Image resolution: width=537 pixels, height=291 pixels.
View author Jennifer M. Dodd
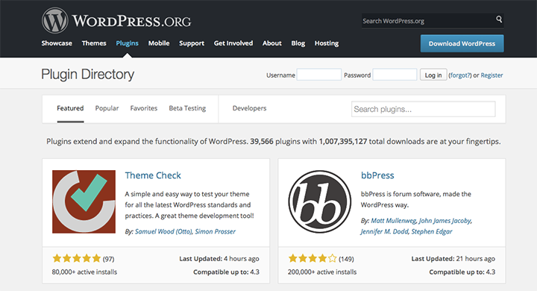[384, 232]
